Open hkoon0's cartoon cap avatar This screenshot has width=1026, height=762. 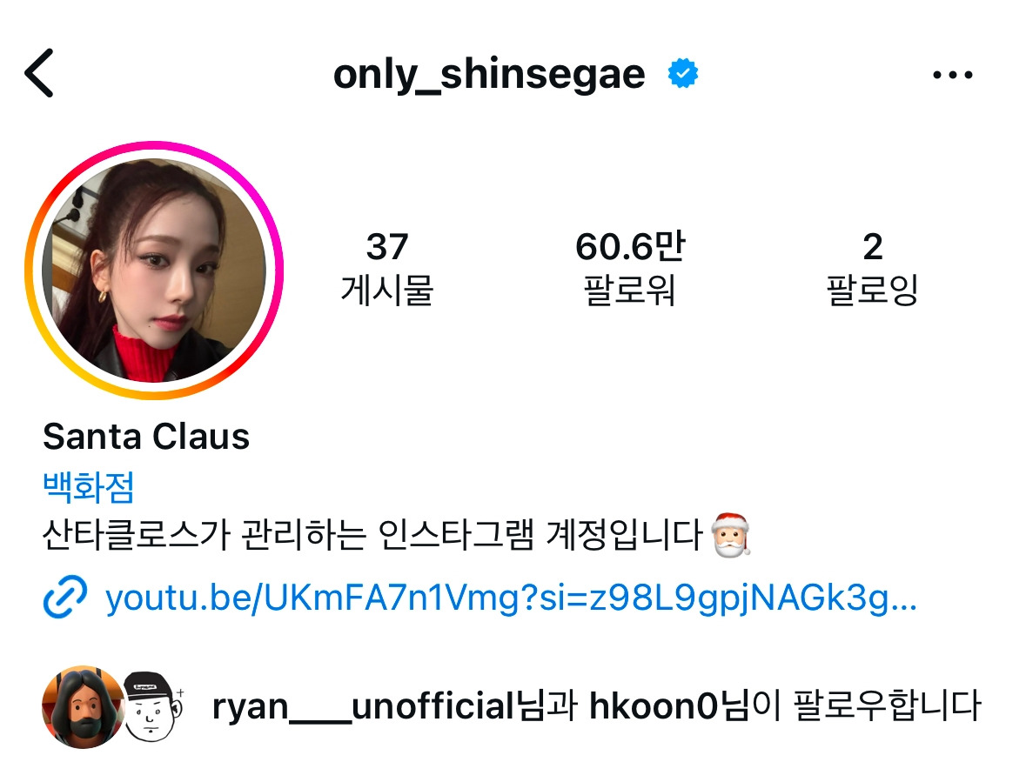153,707
